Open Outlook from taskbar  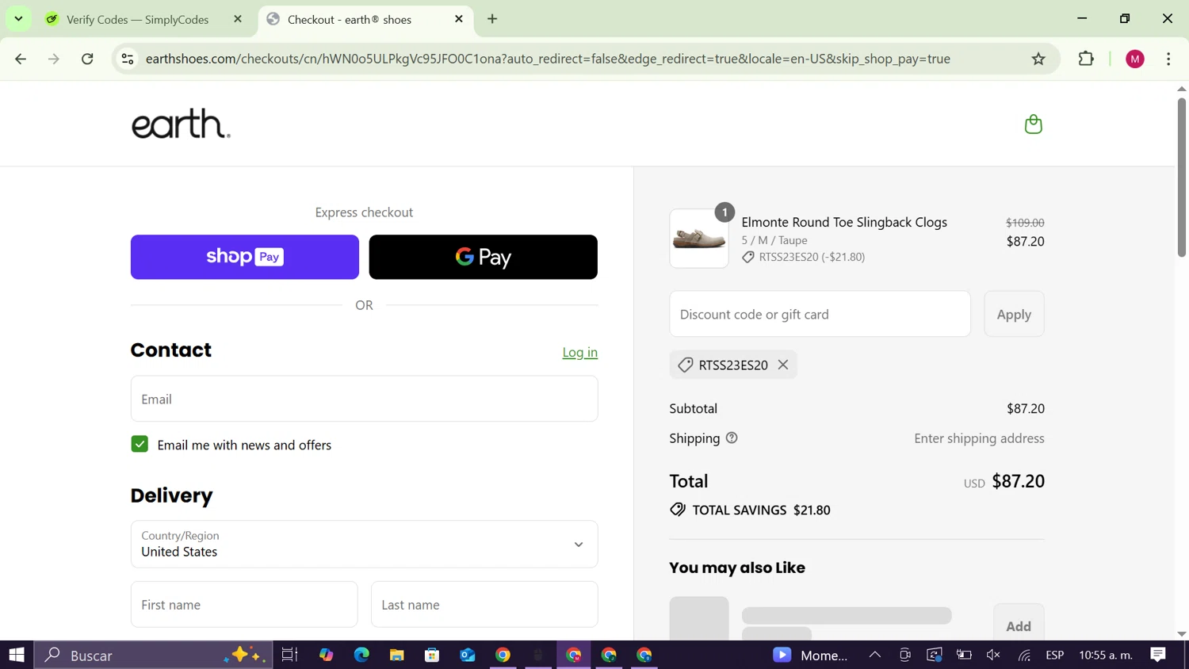(468, 655)
